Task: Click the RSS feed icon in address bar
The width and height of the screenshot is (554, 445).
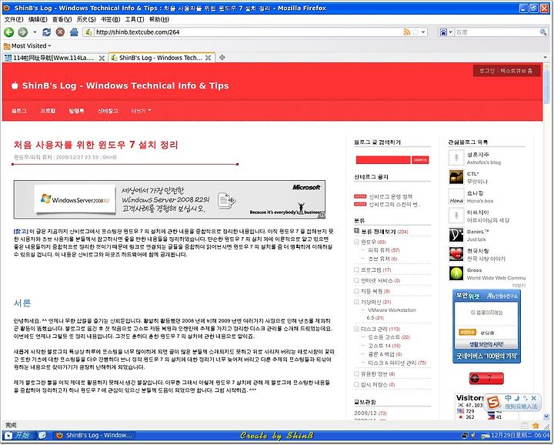Action: pos(407,32)
